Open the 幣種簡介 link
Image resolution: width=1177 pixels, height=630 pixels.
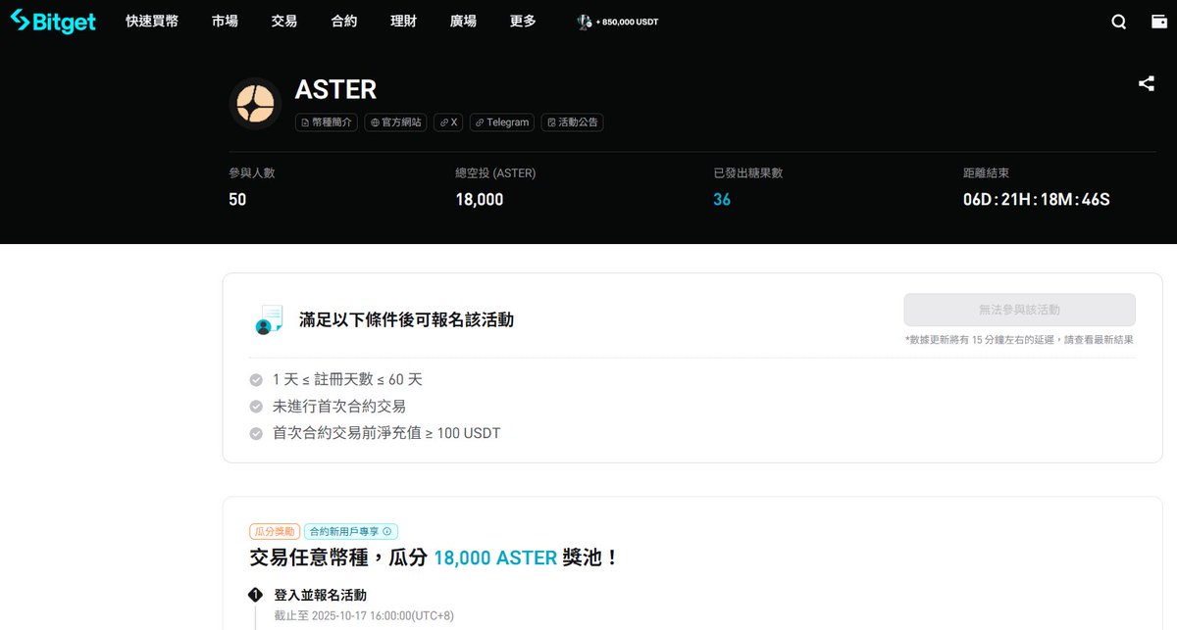coord(326,122)
